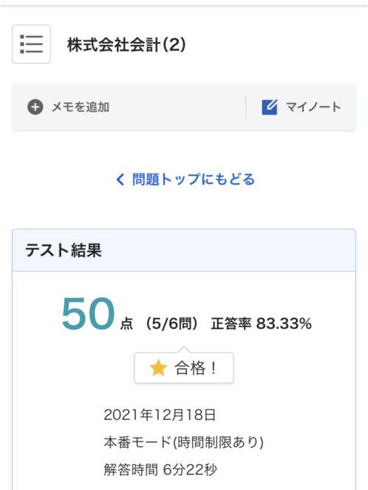Open マイノート

tap(314, 107)
